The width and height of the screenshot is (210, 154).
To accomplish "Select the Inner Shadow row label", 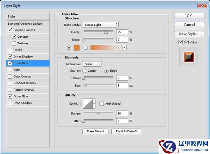I will (x=23, y=57).
